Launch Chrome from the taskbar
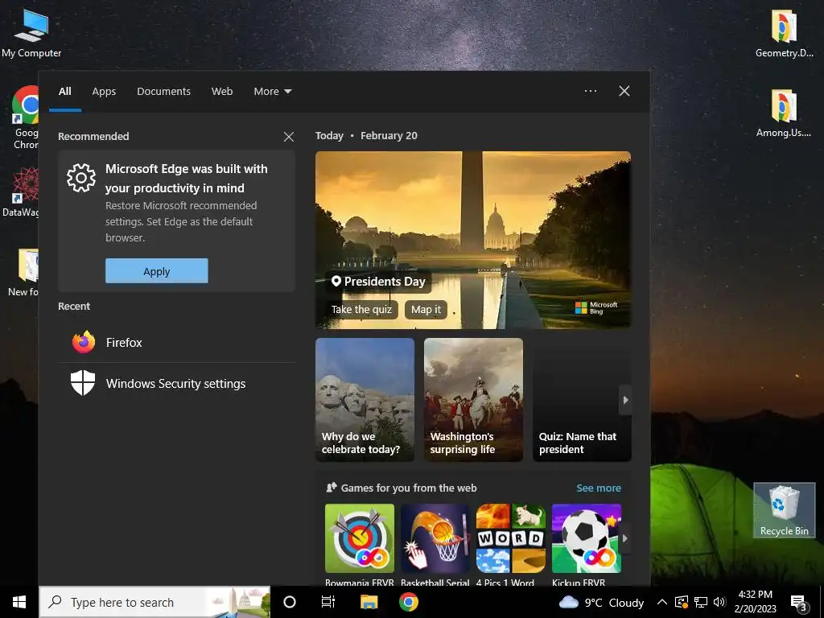 408,602
